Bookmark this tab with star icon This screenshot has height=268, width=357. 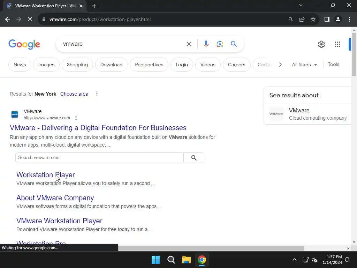click(x=313, y=20)
